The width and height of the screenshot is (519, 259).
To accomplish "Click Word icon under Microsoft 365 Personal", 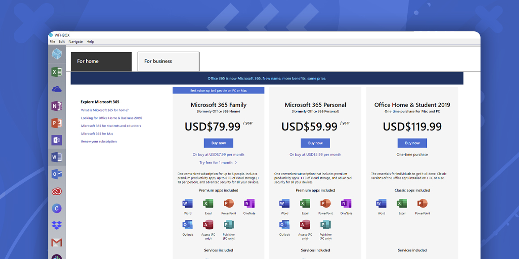I will (x=284, y=203).
